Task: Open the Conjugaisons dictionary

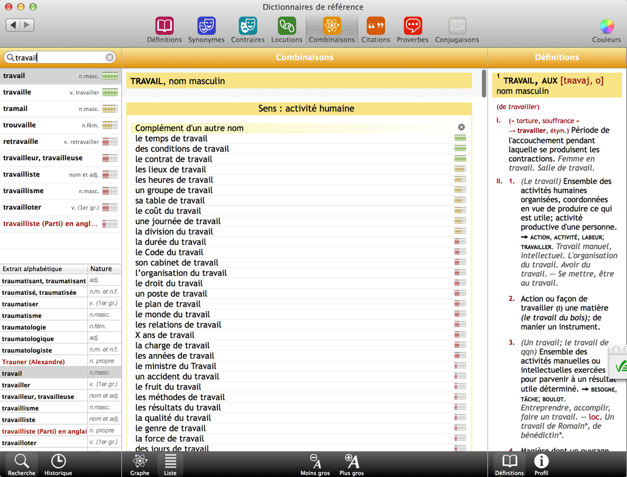Action: [456, 30]
